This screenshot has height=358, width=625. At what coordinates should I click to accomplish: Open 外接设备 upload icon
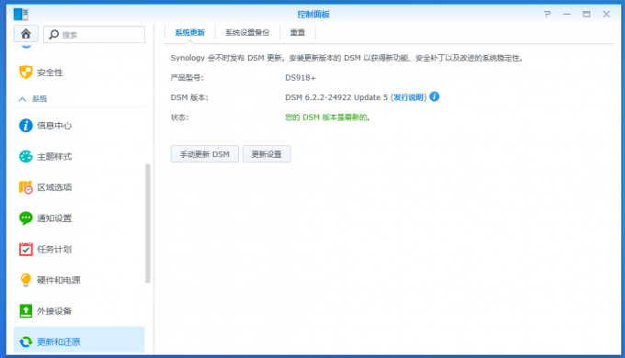26,311
